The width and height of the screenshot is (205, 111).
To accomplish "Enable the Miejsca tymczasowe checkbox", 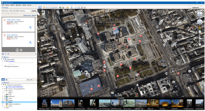I will pyautogui.click(x=4, y=66).
